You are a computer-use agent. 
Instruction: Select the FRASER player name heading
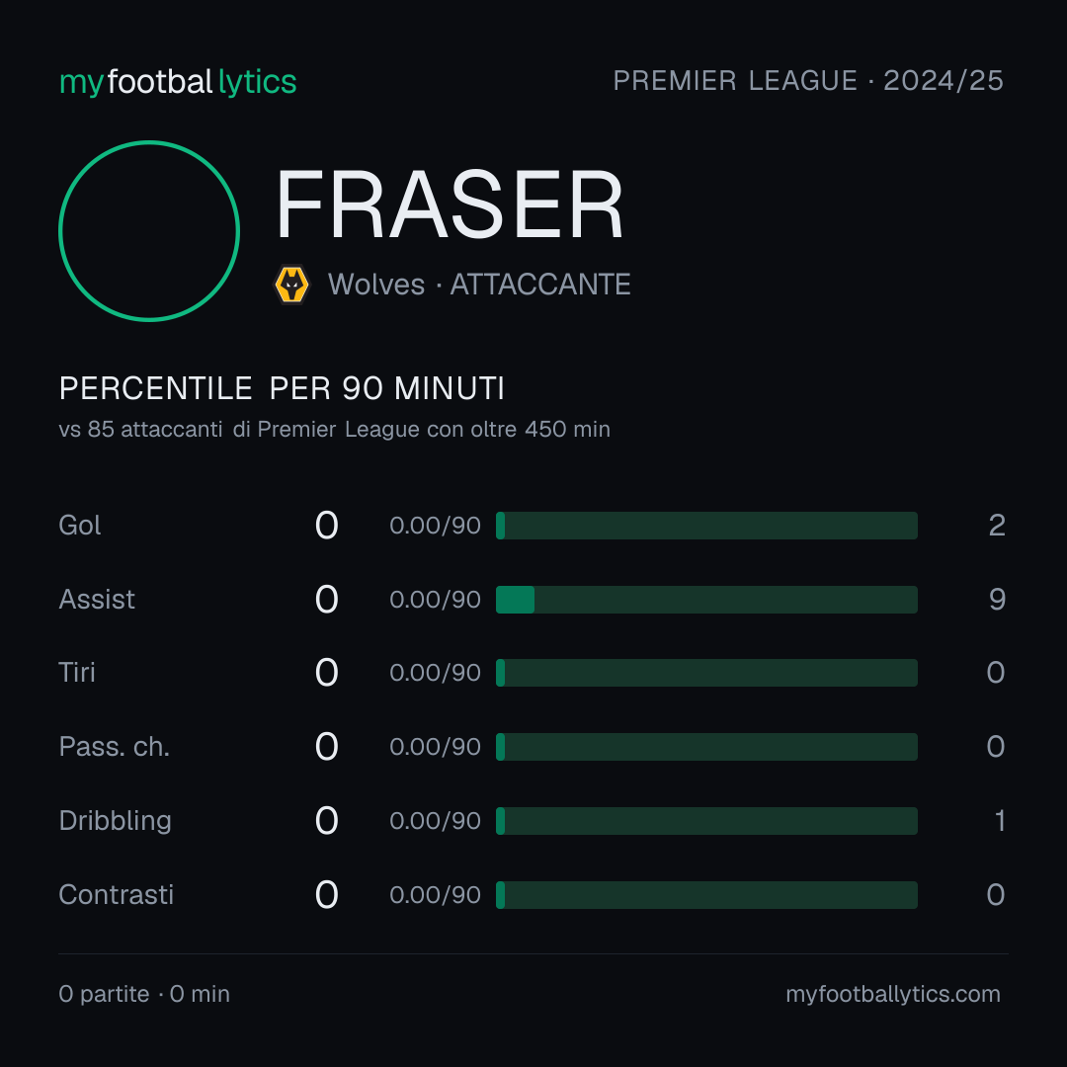tap(450, 205)
